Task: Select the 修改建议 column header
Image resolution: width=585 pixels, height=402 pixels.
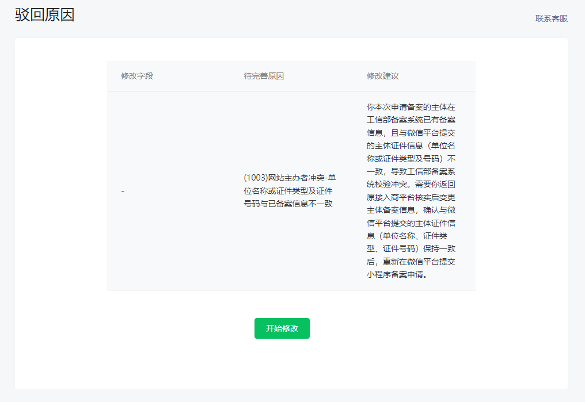Action: 382,76
